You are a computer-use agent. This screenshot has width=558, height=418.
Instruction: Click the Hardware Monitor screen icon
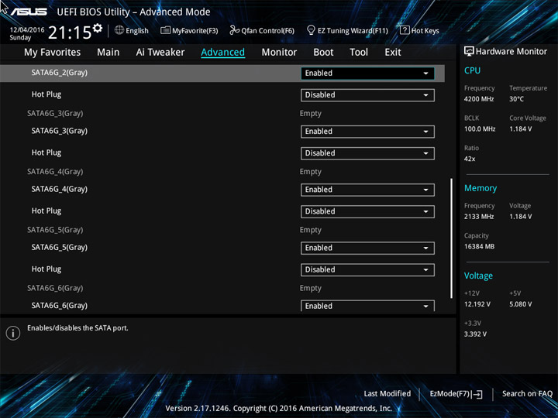pyautogui.click(x=469, y=52)
